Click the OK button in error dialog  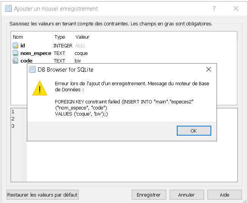194,131
